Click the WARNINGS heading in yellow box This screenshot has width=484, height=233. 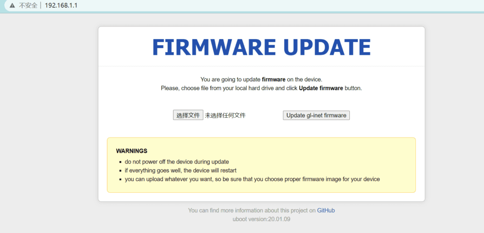pyautogui.click(x=131, y=151)
